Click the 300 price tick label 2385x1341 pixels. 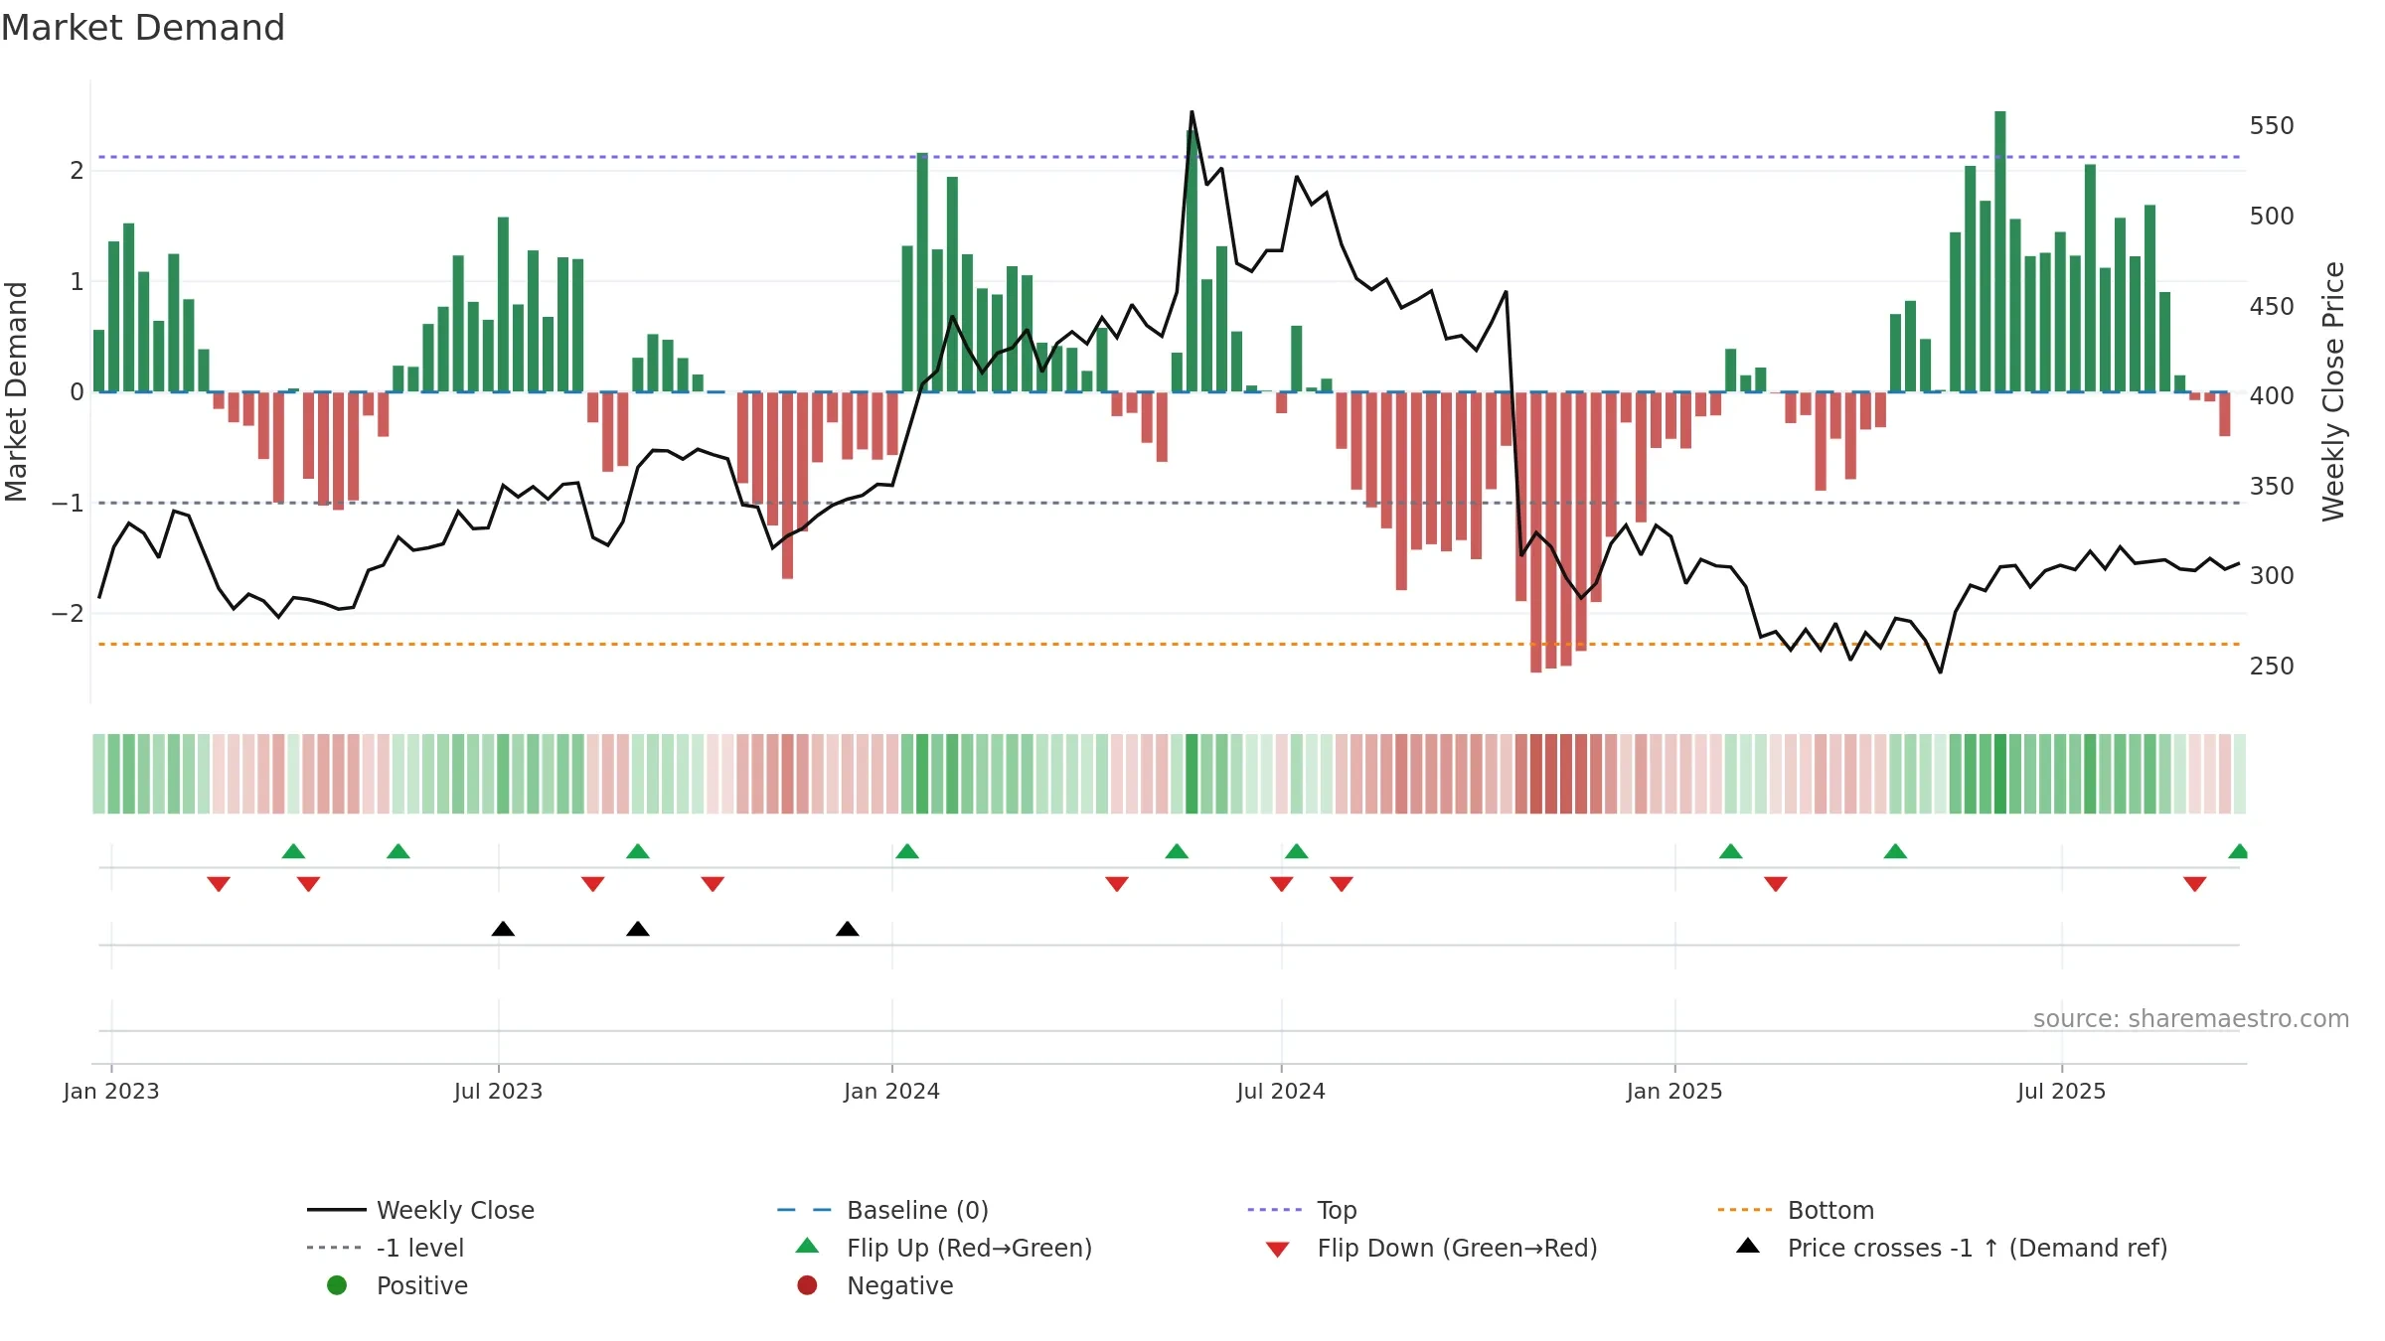tap(2272, 576)
